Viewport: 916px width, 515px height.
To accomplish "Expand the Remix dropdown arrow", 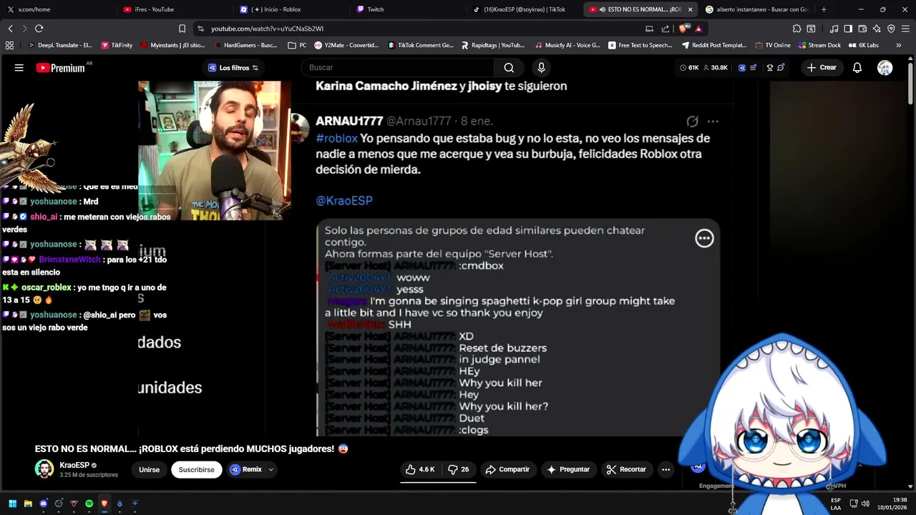I will pyautogui.click(x=271, y=470).
